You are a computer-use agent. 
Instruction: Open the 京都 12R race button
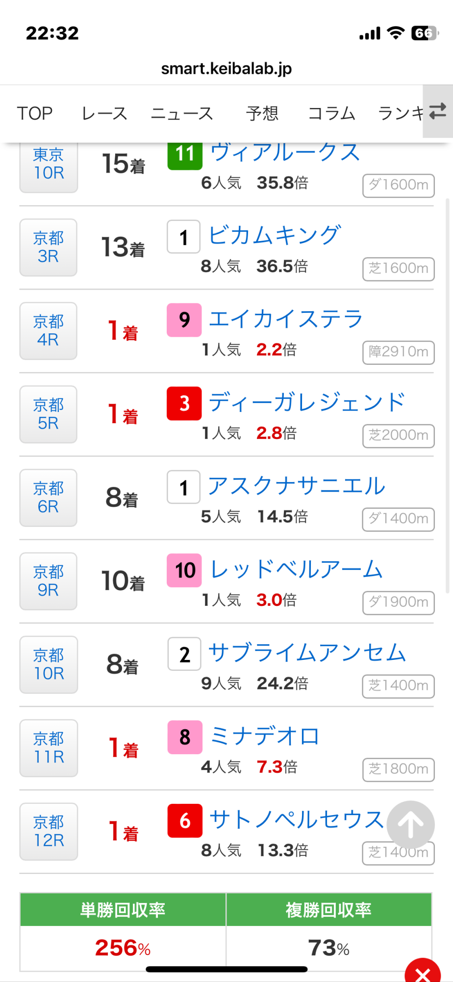(x=49, y=832)
